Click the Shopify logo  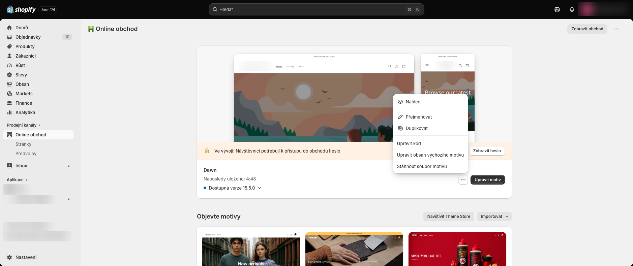pos(21,9)
